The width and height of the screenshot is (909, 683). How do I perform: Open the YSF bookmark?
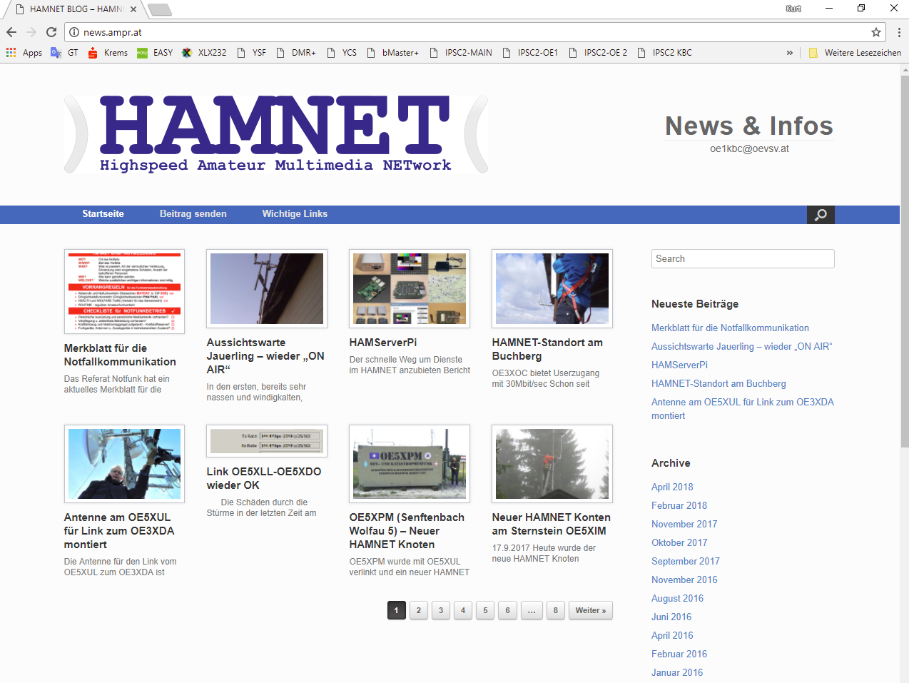pyautogui.click(x=251, y=53)
